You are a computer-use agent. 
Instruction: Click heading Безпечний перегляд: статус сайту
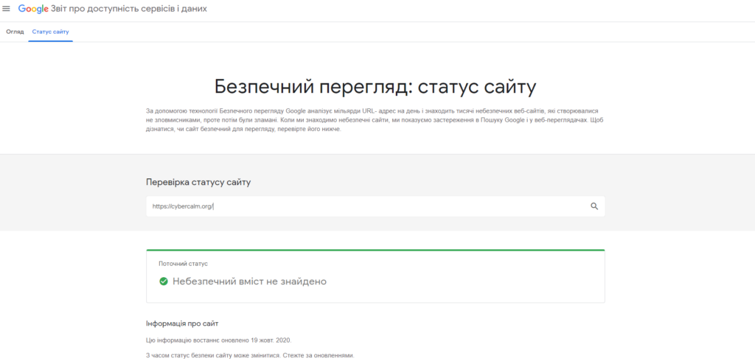click(x=375, y=88)
